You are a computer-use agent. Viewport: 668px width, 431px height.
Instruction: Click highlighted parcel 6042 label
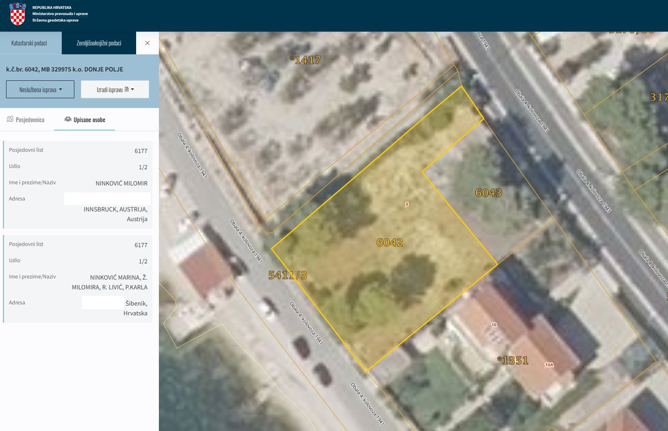click(389, 243)
